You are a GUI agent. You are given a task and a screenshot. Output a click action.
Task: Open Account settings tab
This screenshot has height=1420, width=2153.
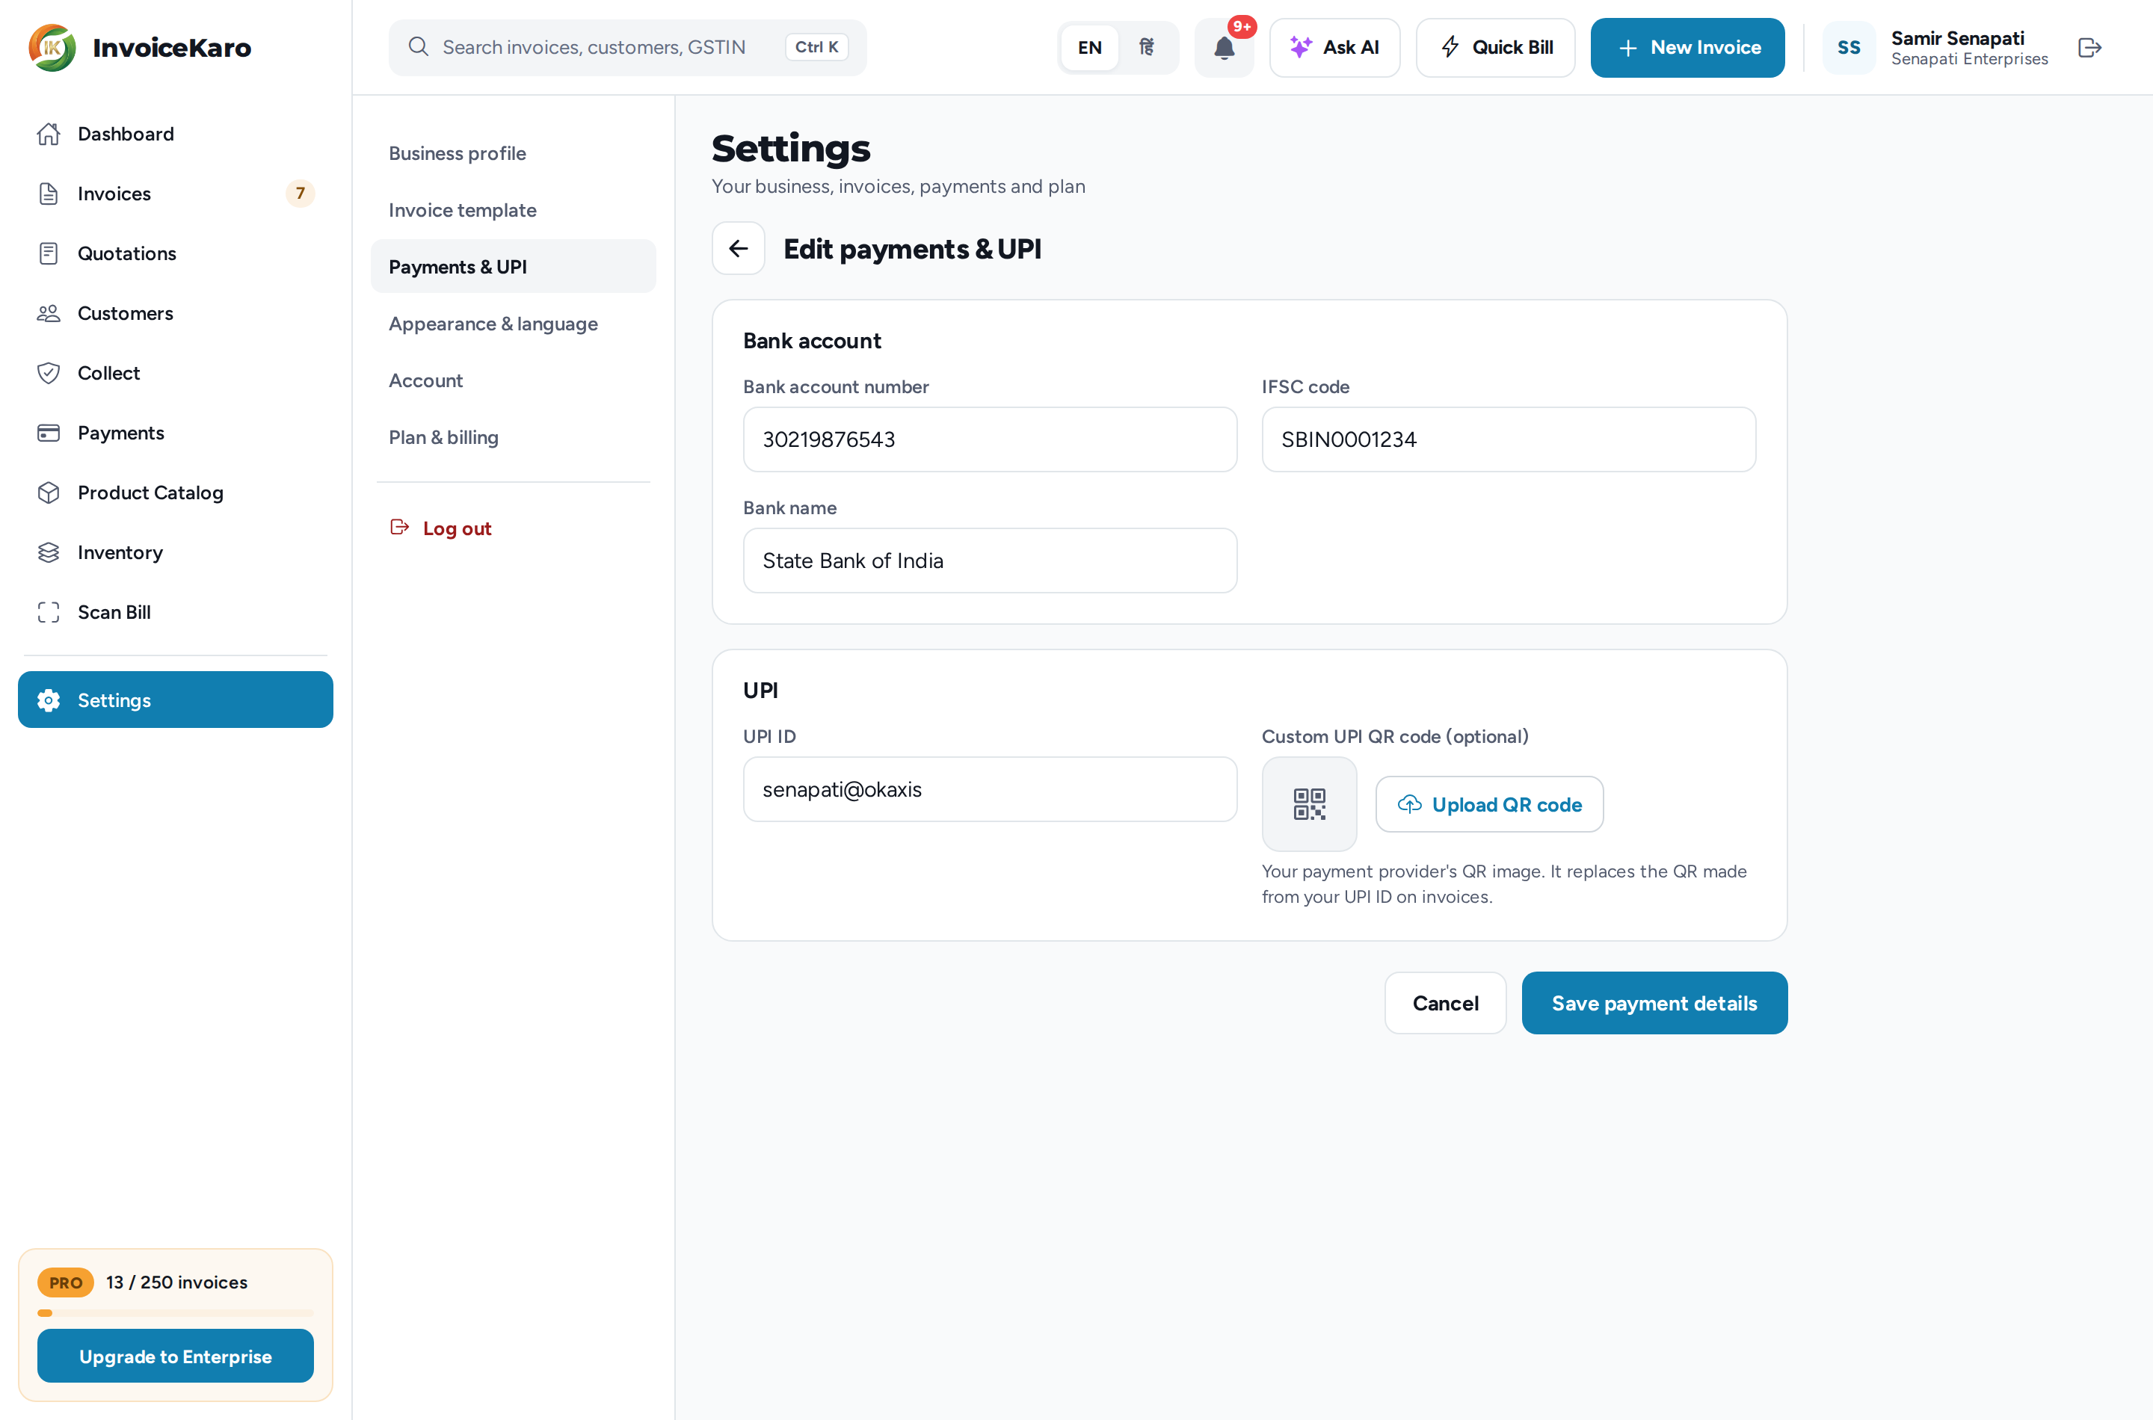(x=513, y=380)
